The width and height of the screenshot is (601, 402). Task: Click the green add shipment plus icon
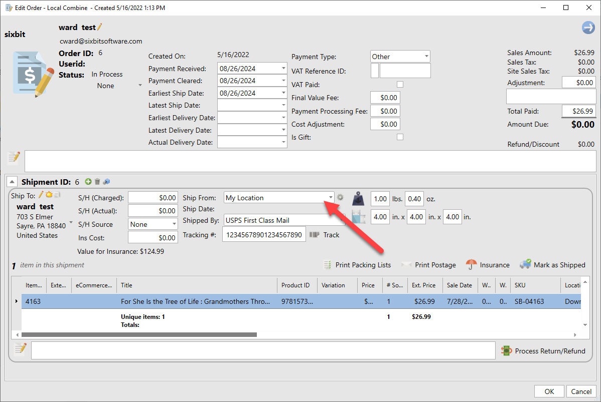tap(88, 182)
